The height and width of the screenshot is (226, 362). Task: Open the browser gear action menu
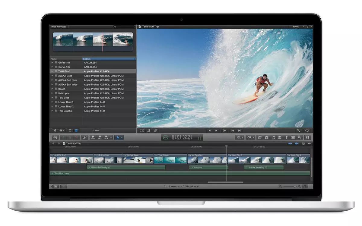(x=62, y=130)
